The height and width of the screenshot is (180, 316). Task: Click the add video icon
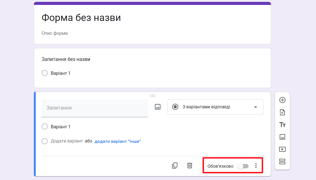[x=282, y=149]
